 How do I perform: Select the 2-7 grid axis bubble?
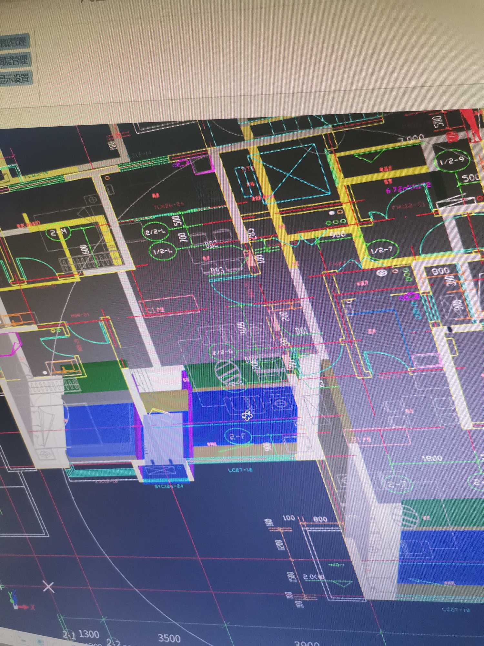[397, 484]
